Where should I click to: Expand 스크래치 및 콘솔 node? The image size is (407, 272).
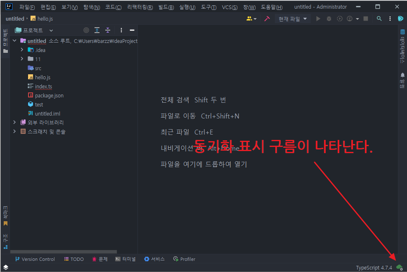coord(14,131)
